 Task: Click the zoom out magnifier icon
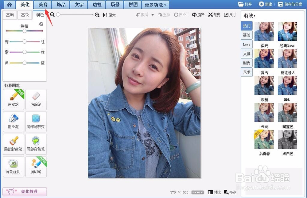(x=52, y=14)
